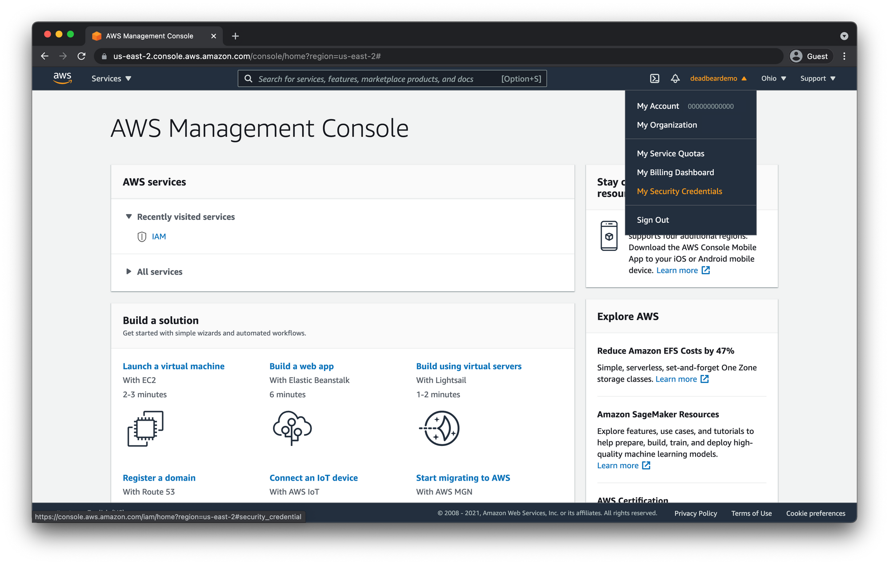
Task: Click the AWS logo icon in navbar
Action: (x=62, y=78)
